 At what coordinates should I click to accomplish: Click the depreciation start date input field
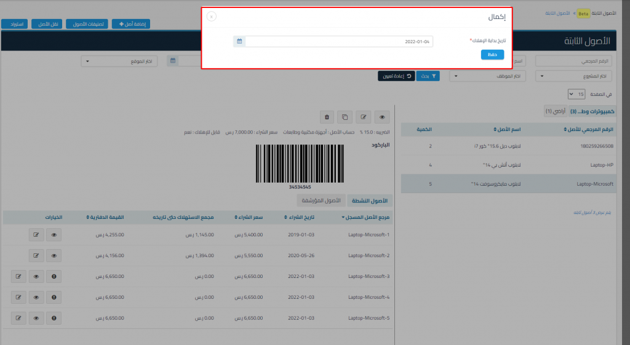(x=338, y=41)
